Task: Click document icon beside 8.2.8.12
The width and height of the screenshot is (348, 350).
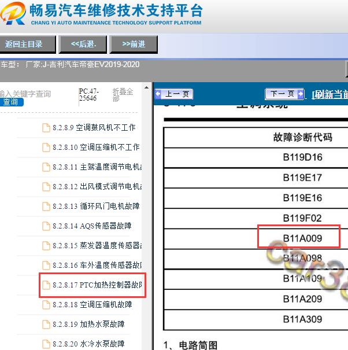Action: point(46,187)
